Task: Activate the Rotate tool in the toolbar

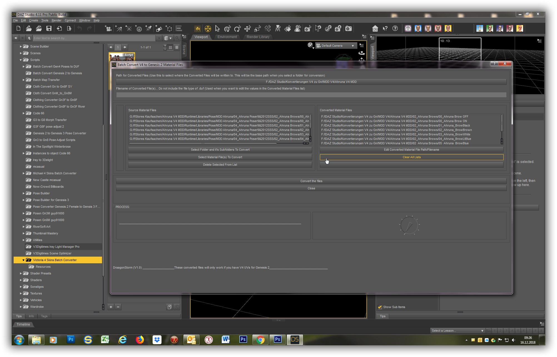Action: point(237,28)
